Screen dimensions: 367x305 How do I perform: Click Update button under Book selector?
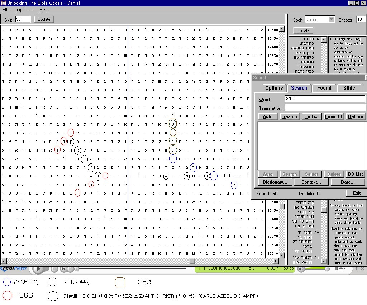[303, 30]
